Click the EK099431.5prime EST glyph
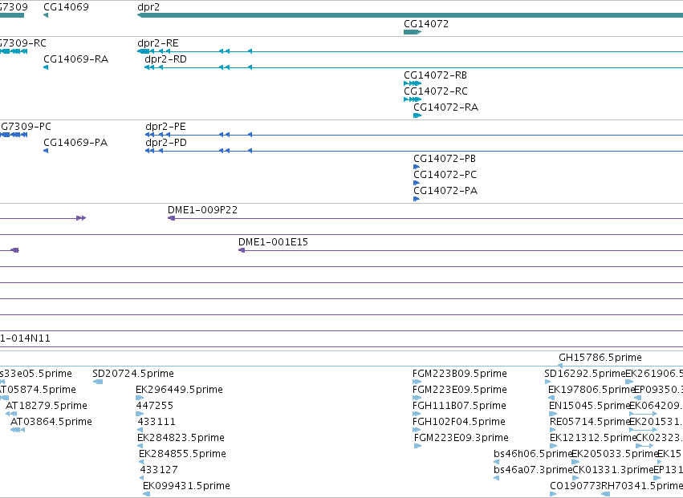 [x=146, y=494]
